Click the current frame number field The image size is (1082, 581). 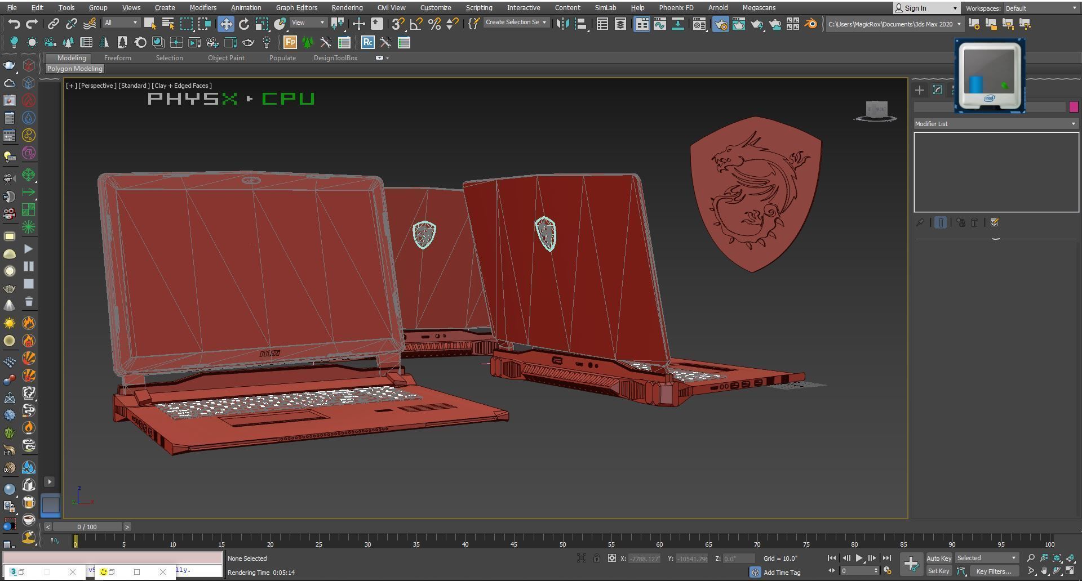tap(855, 570)
